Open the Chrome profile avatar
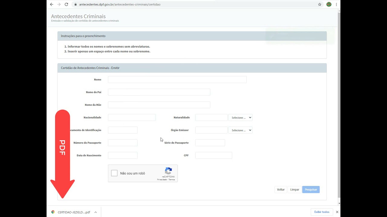 click(x=329, y=5)
